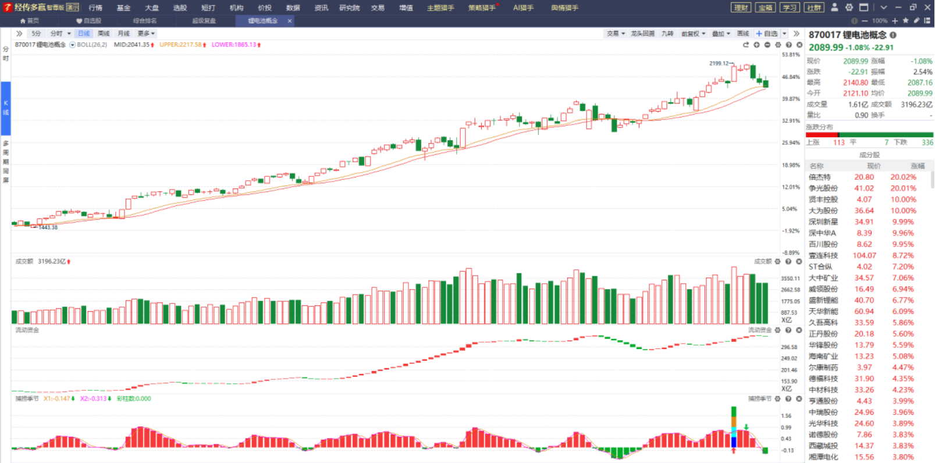Switch chart to 5分 five-minute period
935x463 pixels.
coord(36,34)
